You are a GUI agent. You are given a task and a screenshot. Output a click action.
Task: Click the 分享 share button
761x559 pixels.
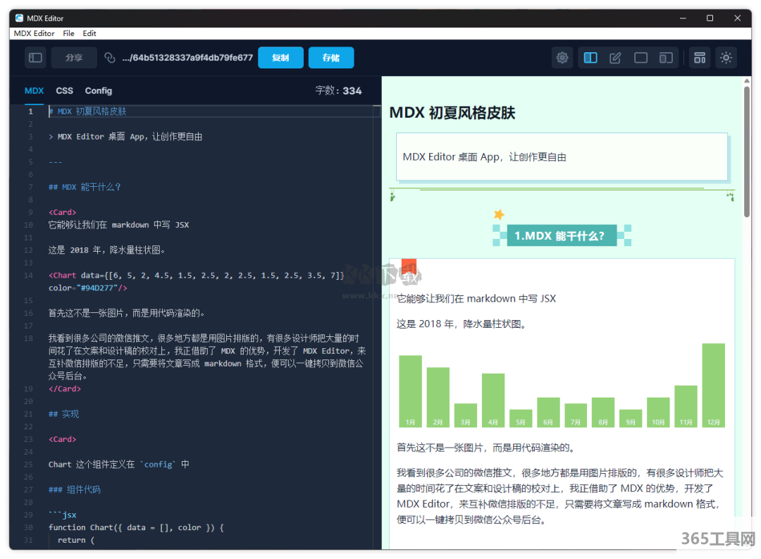point(74,58)
